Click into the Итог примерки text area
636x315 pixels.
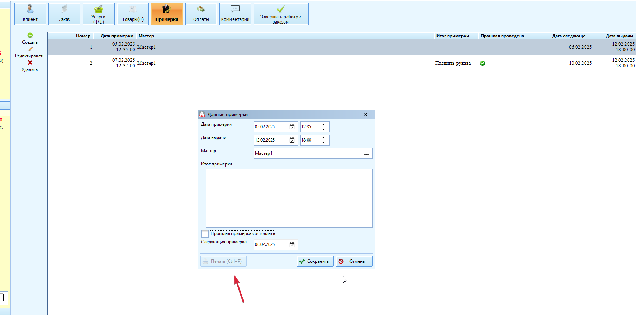coord(289,198)
